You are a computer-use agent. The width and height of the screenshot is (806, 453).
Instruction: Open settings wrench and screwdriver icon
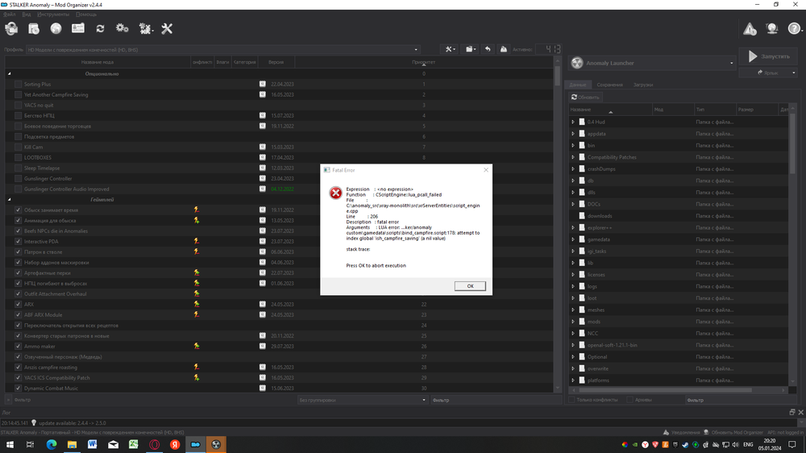[167, 29]
